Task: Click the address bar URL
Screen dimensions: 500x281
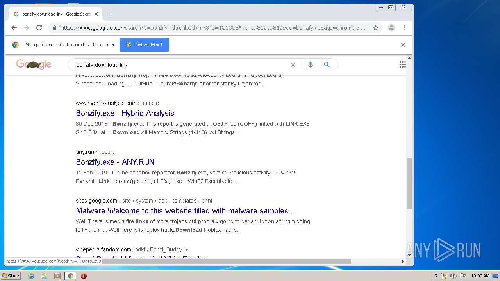Action: pyautogui.click(x=213, y=28)
